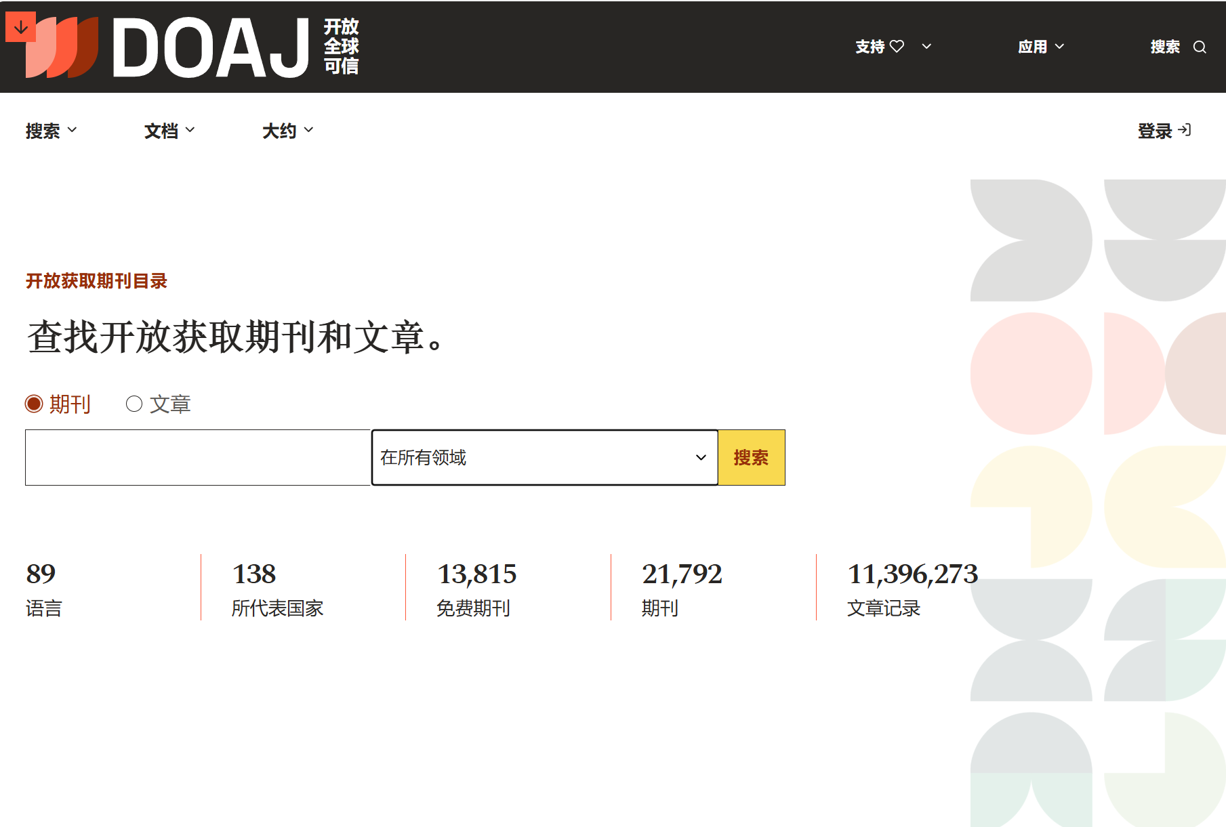1226x827 pixels.
Task: Open the 在所有领域 field selector
Action: point(544,457)
